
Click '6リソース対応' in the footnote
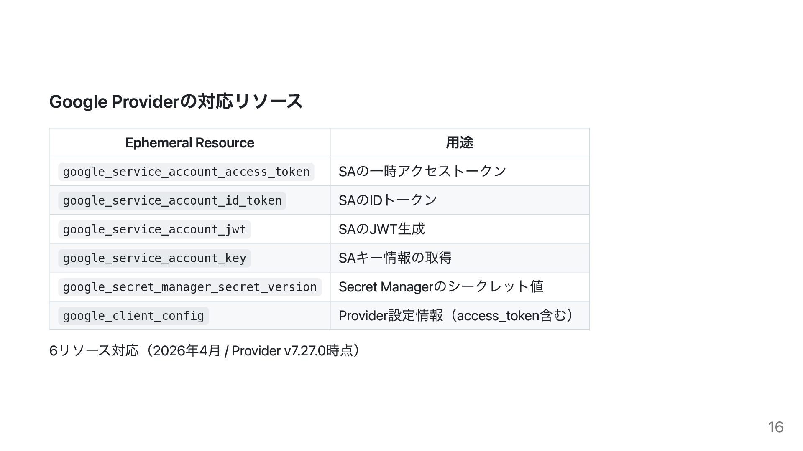point(94,350)
